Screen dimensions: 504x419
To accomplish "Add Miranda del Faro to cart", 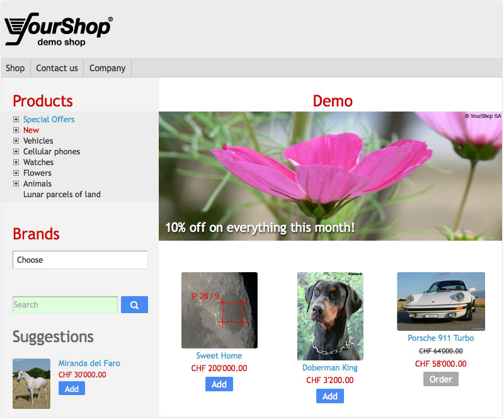I will (x=72, y=389).
